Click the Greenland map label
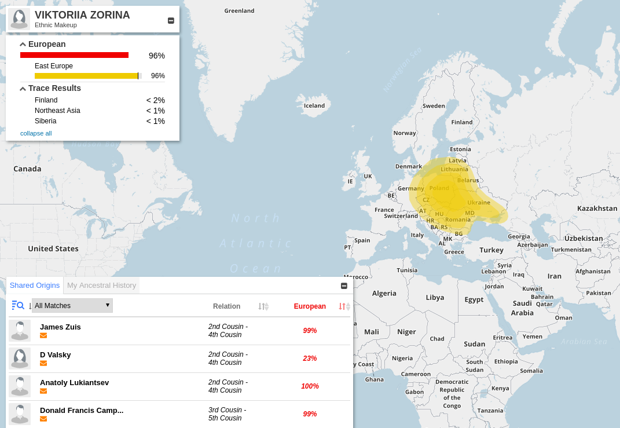The width and height of the screenshot is (620, 428). point(239,10)
